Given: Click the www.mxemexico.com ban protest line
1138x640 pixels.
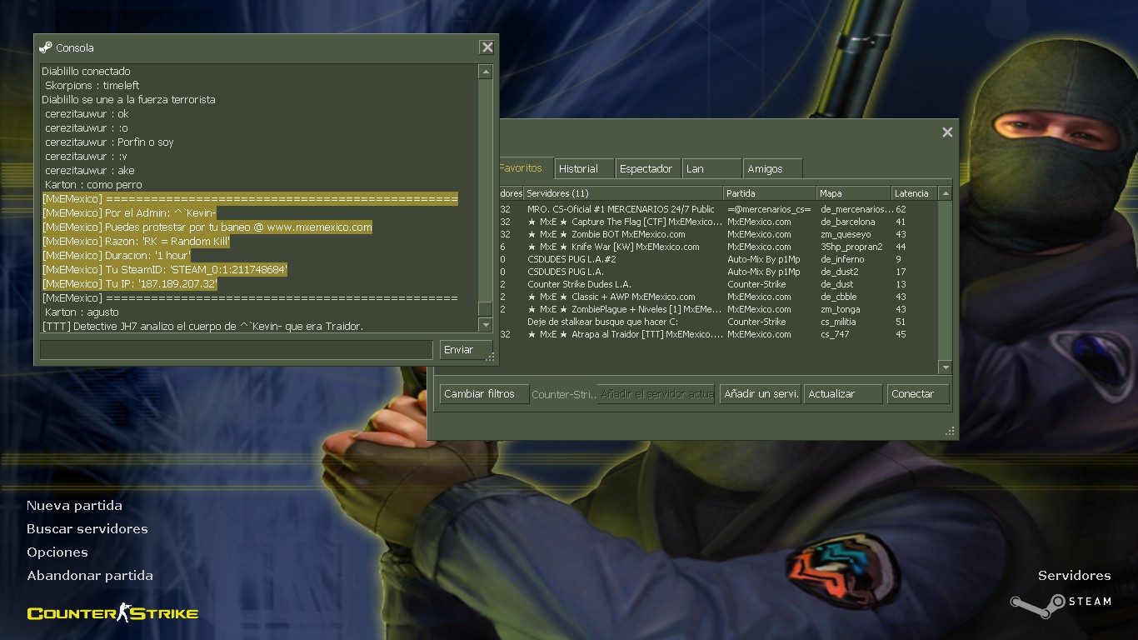Looking at the screenshot, I should [x=207, y=227].
